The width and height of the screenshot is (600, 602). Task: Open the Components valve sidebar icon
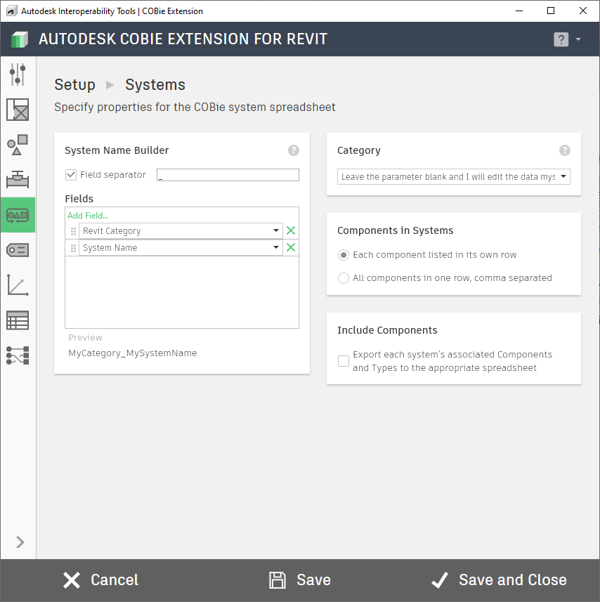(x=18, y=179)
